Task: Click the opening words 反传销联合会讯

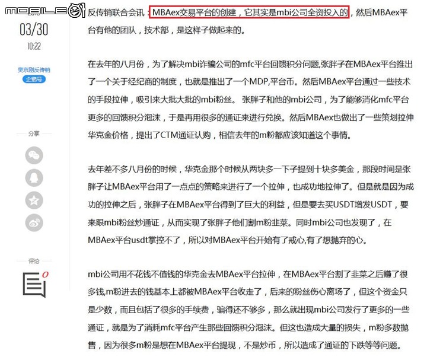Action: (116, 12)
